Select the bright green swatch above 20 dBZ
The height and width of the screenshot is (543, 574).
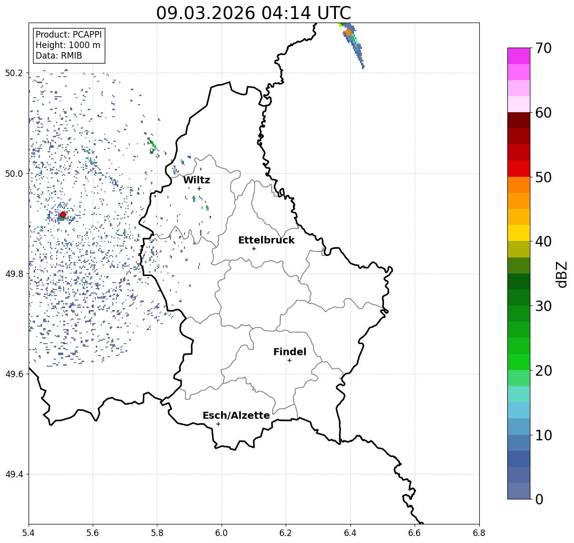coord(518,362)
